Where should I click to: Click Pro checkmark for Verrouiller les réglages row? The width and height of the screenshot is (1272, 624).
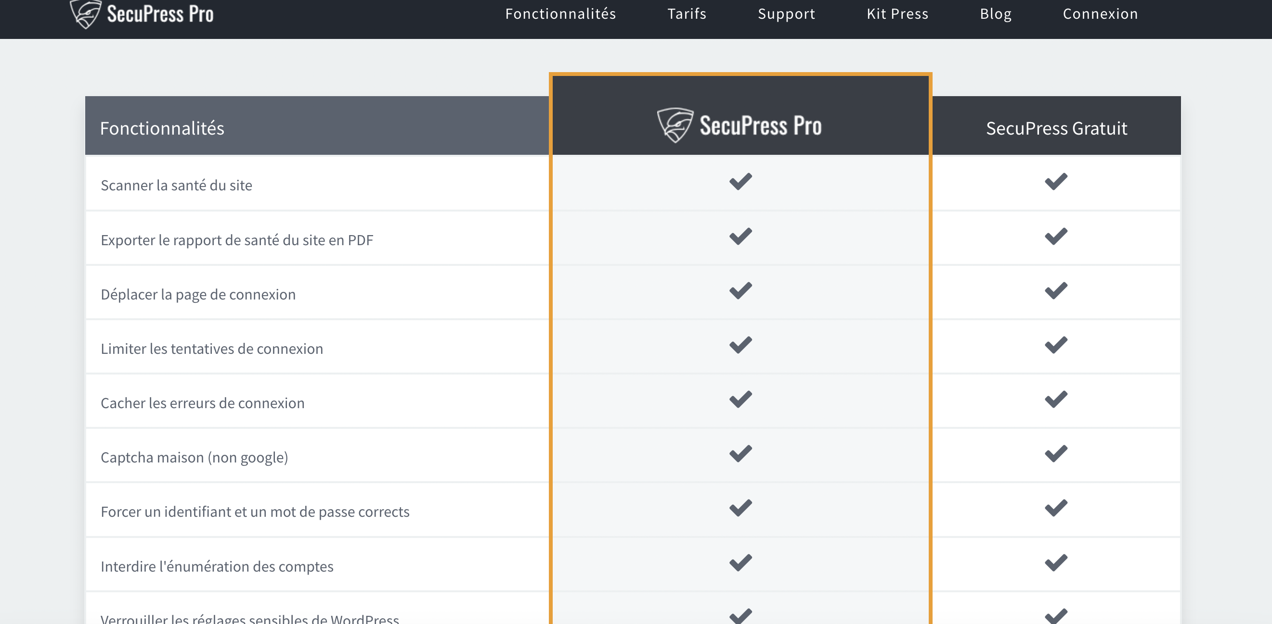pos(740,616)
